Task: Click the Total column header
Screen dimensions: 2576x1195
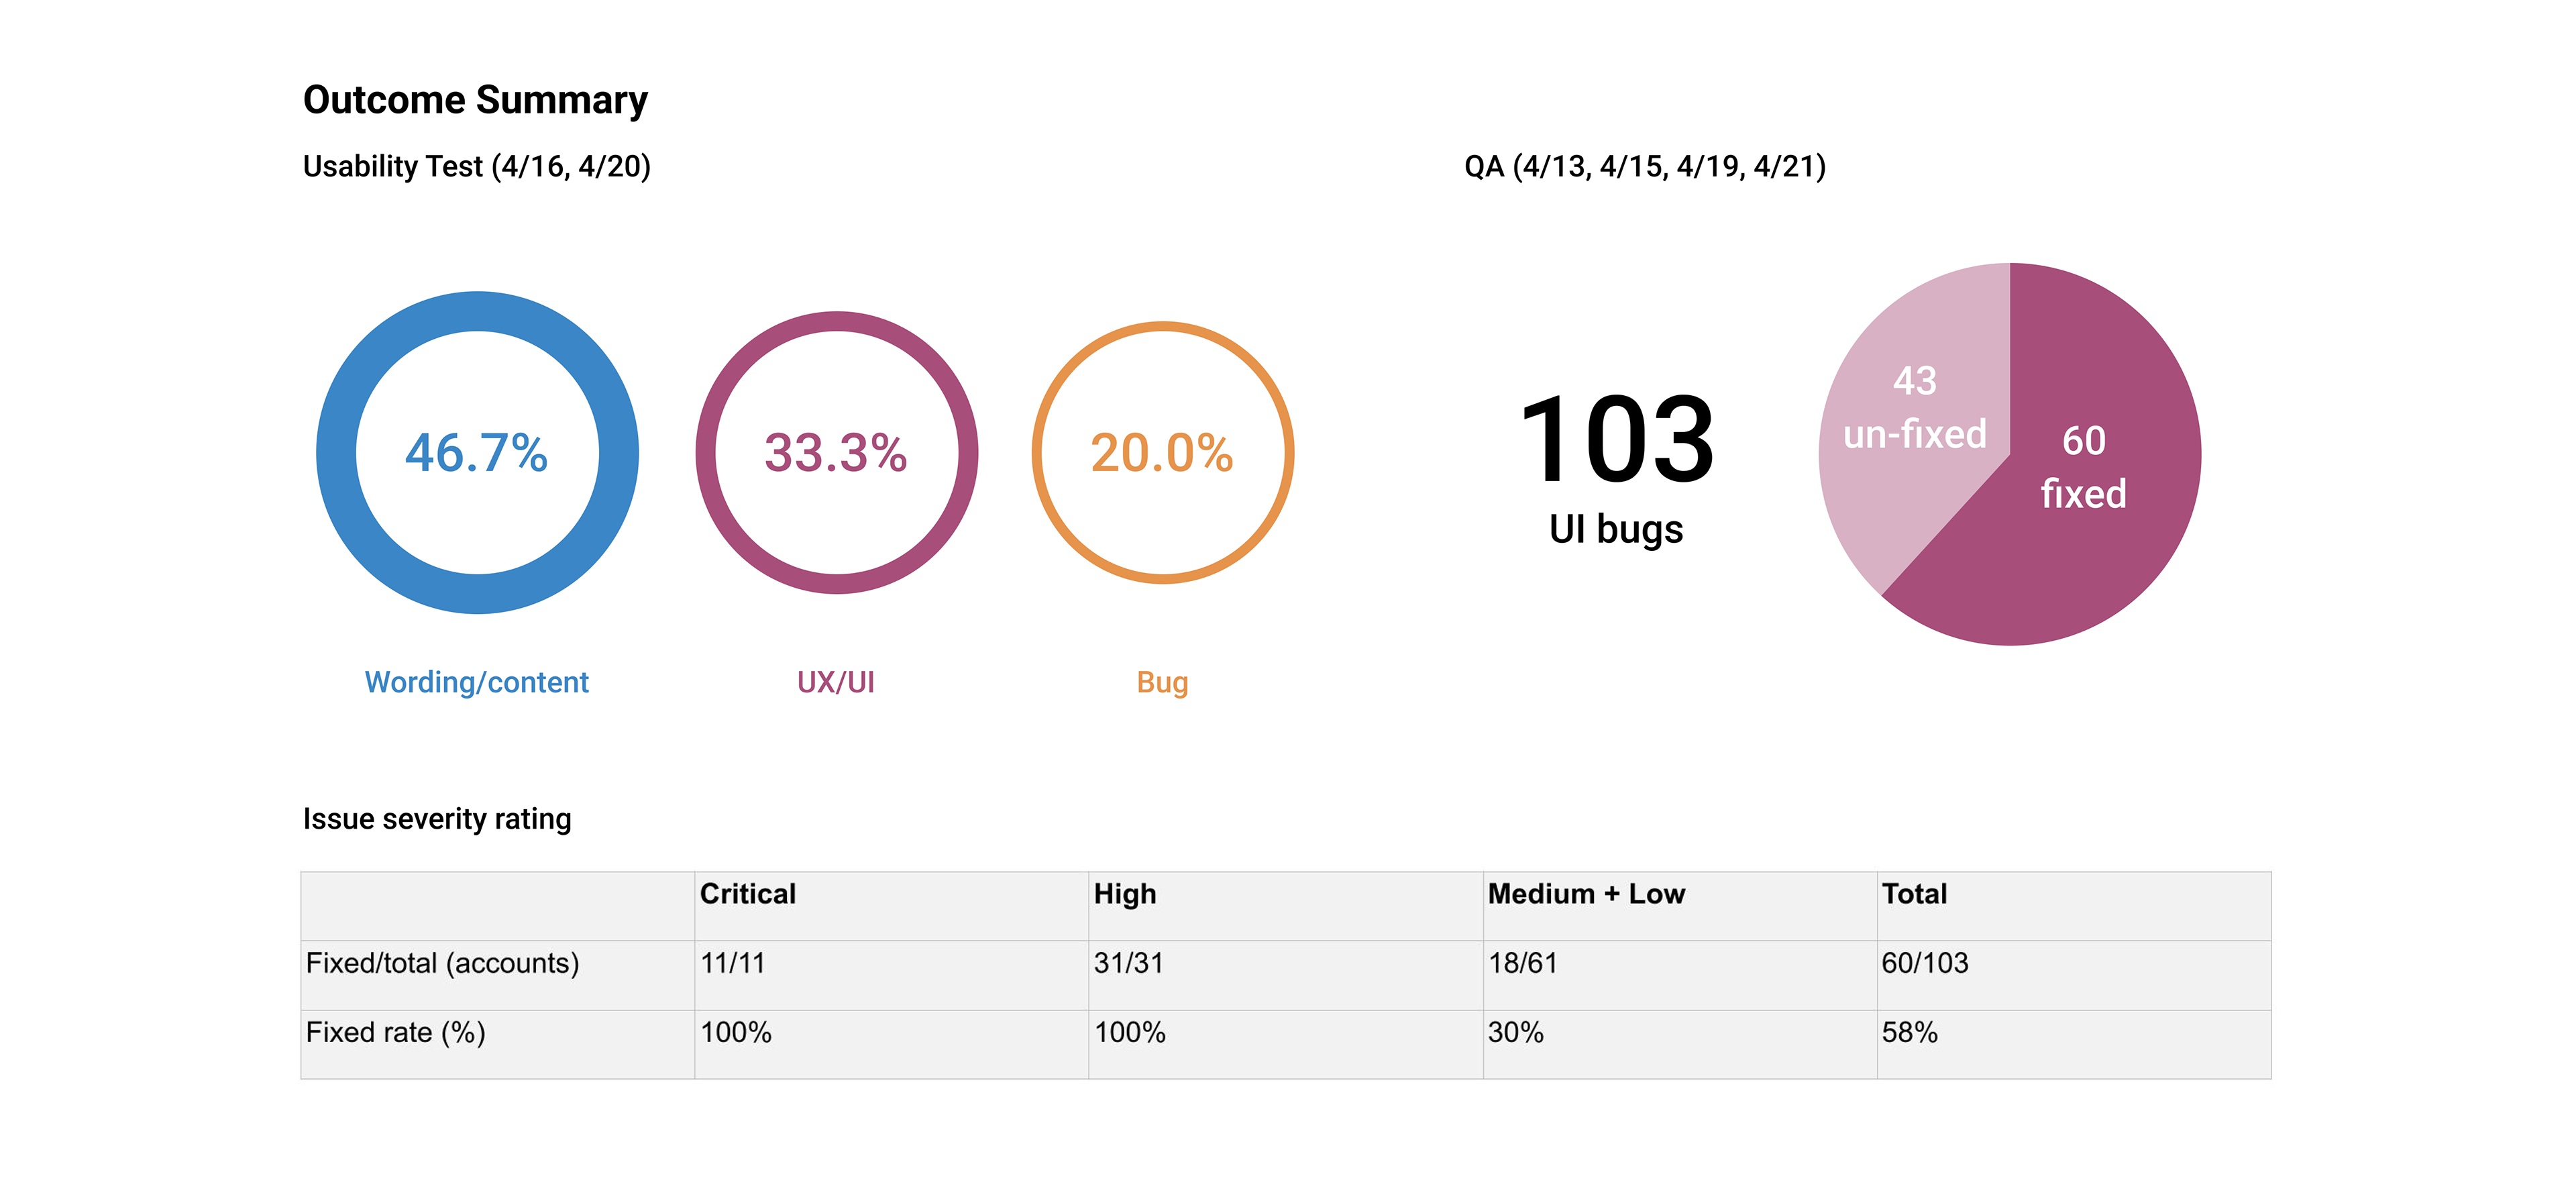Action: pyautogui.click(x=1914, y=894)
